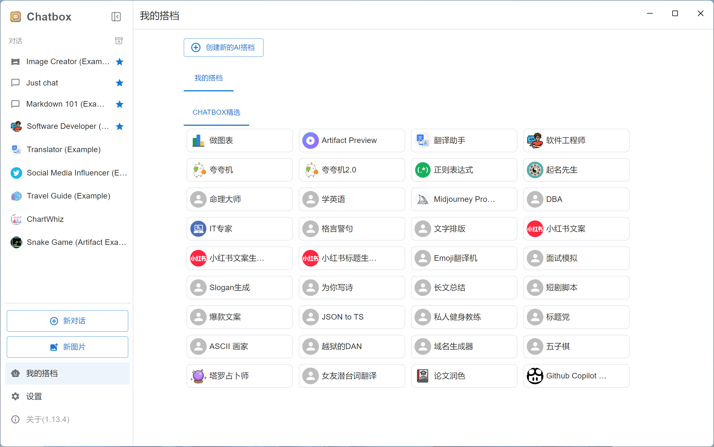Collapse the sidebar with the panel icon
Screen dimensions: 714x447
pyautogui.click(x=116, y=17)
